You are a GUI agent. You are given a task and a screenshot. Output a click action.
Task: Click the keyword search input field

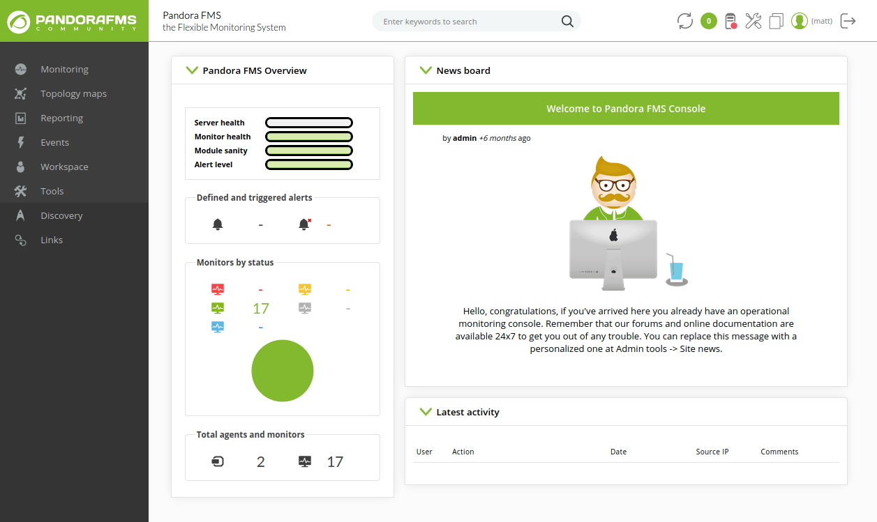pos(467,21)
